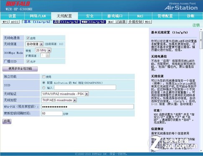This screenshot has width=203, height=156.
Task: Open 20 MHz bandwidth dropdown
Action: point(43,50)
